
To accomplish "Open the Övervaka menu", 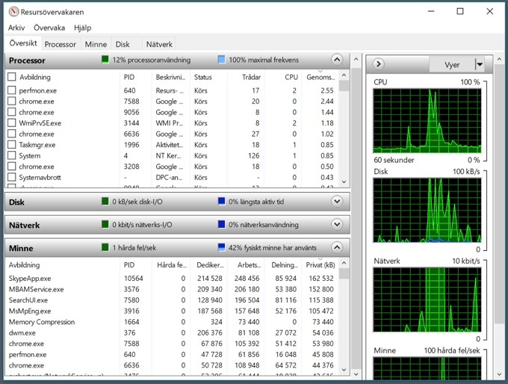I will [49, 28].
